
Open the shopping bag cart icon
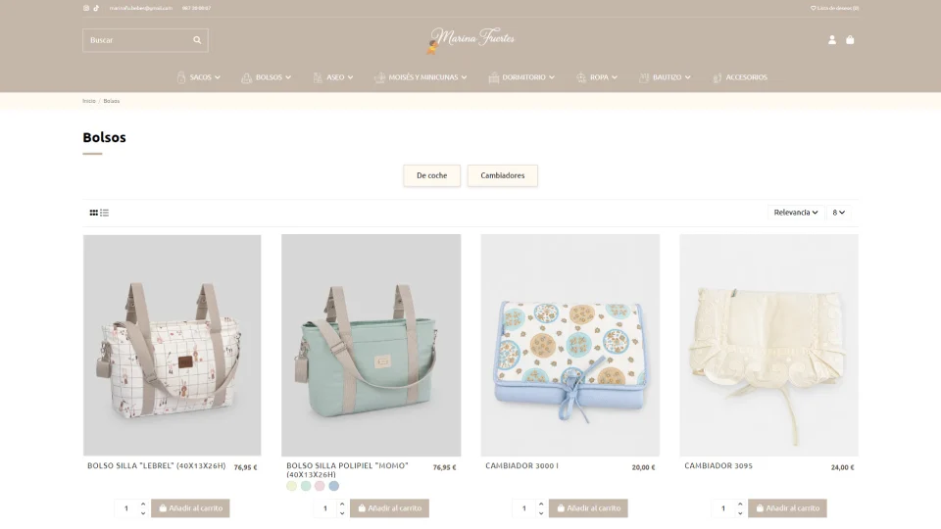[850, 39]
